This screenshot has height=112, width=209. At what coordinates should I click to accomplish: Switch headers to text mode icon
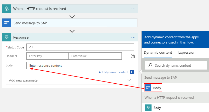point(133,56)
